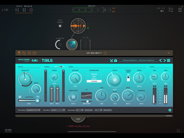Toggle UA Tails bypass power icon

pos(105,53)
